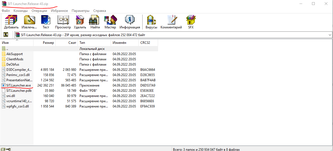
Task: Expand the archive path dropdown arrow
Action: (329, 35)
